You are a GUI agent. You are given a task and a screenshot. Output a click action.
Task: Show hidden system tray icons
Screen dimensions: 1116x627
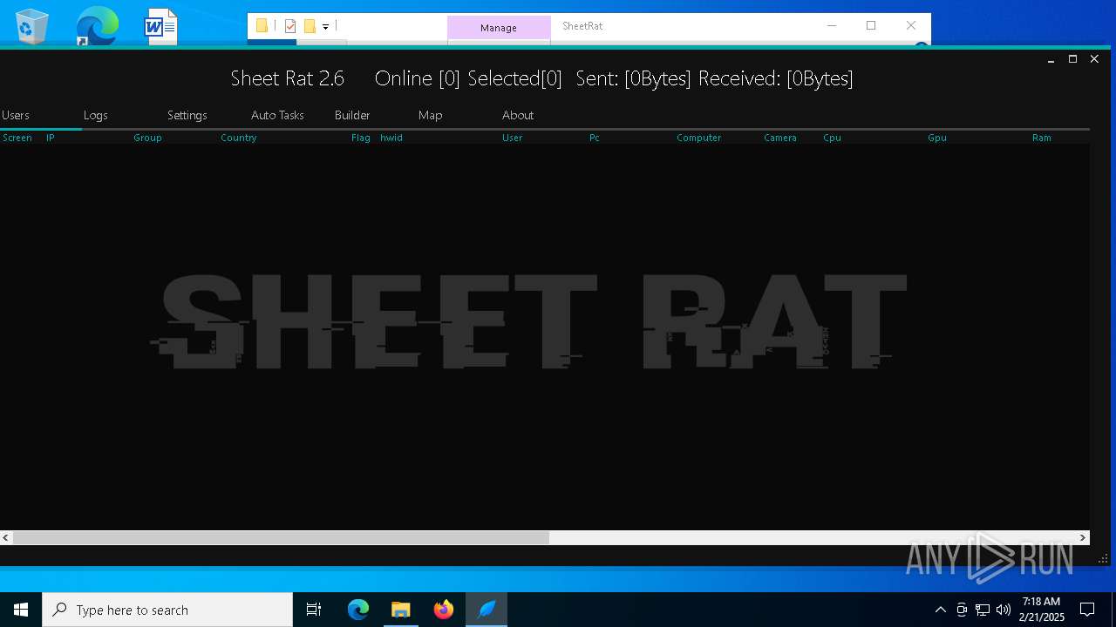pyautogui.click(x=940, y=610)
